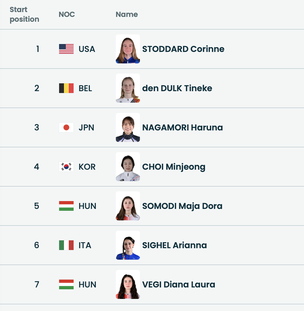The image size is (304, 311).
Task: Click the Korea flag icon
Action: pyautogui.click(x=66, y=167)
